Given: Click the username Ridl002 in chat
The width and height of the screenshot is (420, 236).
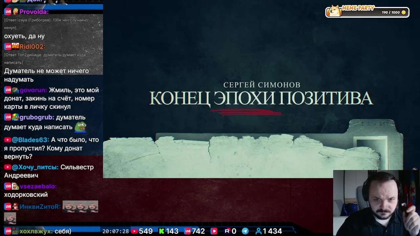Looking at the screenshot, I should click(x=32, y=47).
